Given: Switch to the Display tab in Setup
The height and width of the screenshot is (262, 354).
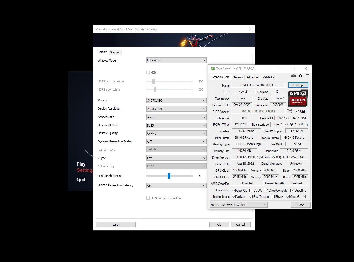Looking at the screenshot, I should pyautogui.click(x=102, y=52).
